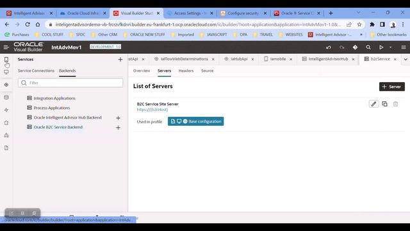The height and width of the screenshot is (231, 410).
Task: Open the Source tab
Action: click(207, 71)
